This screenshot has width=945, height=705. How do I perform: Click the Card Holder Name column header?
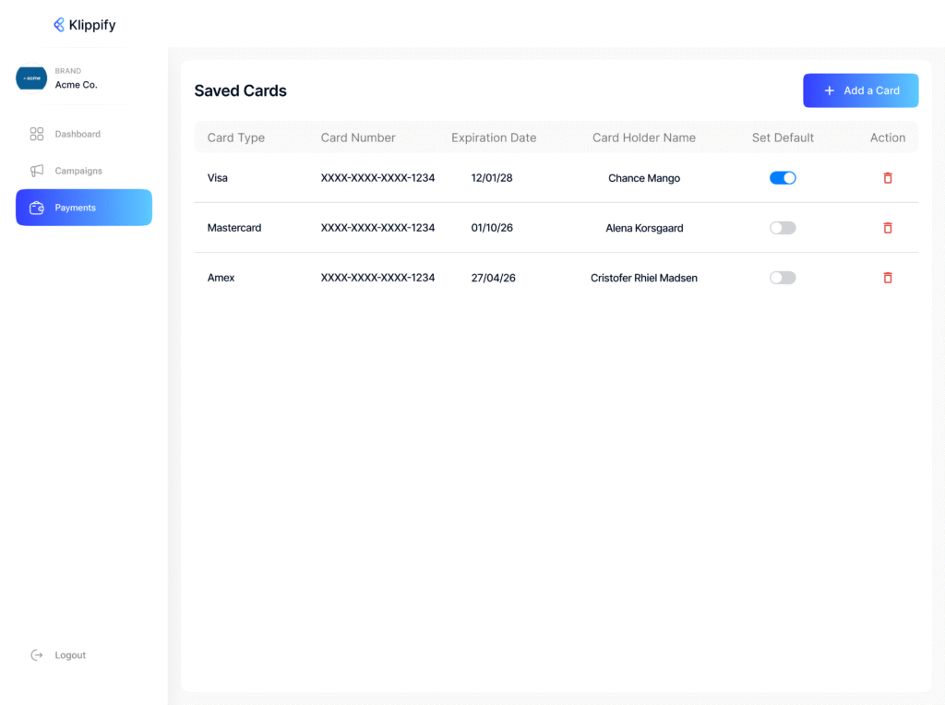tap(644, 137)
